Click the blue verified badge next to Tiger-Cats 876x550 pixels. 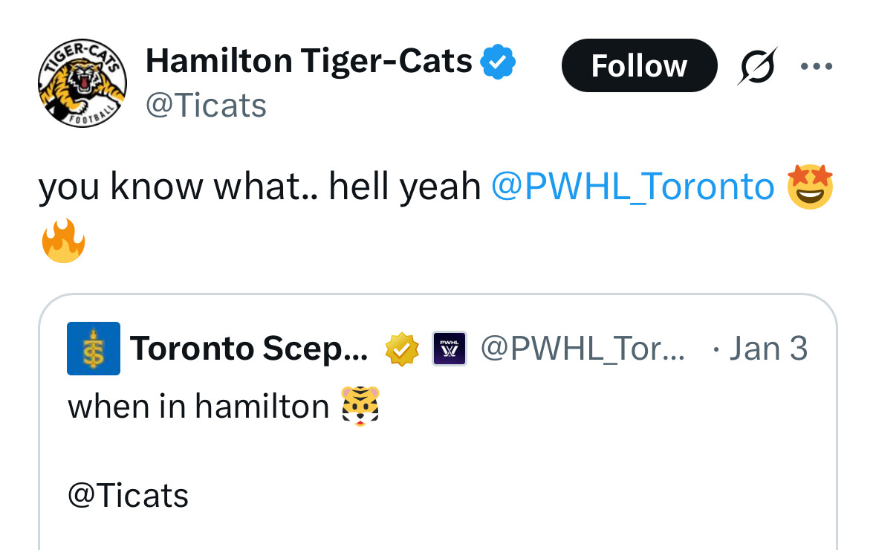pyautogui.click(x=498, y=62)
